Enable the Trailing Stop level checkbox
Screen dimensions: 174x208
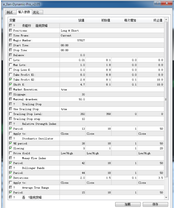tap(11, 114)
